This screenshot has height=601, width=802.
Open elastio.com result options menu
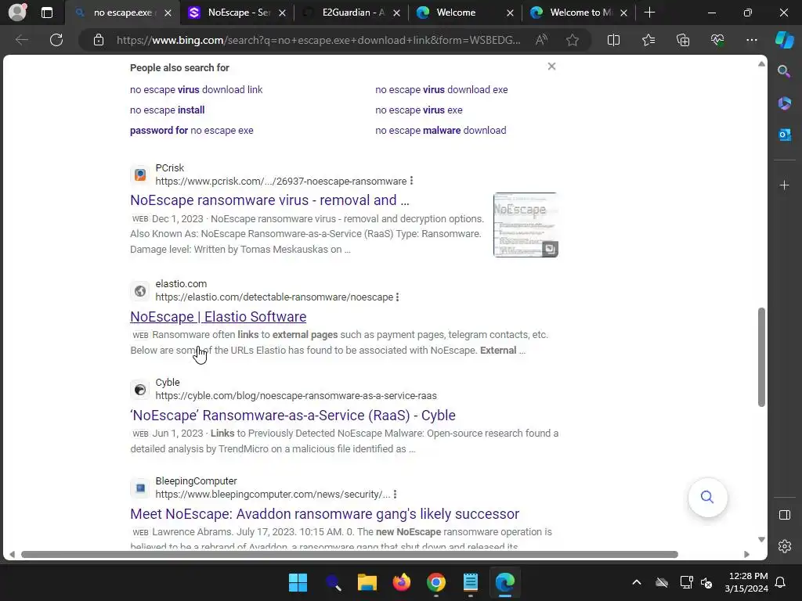tap(397, 297)
